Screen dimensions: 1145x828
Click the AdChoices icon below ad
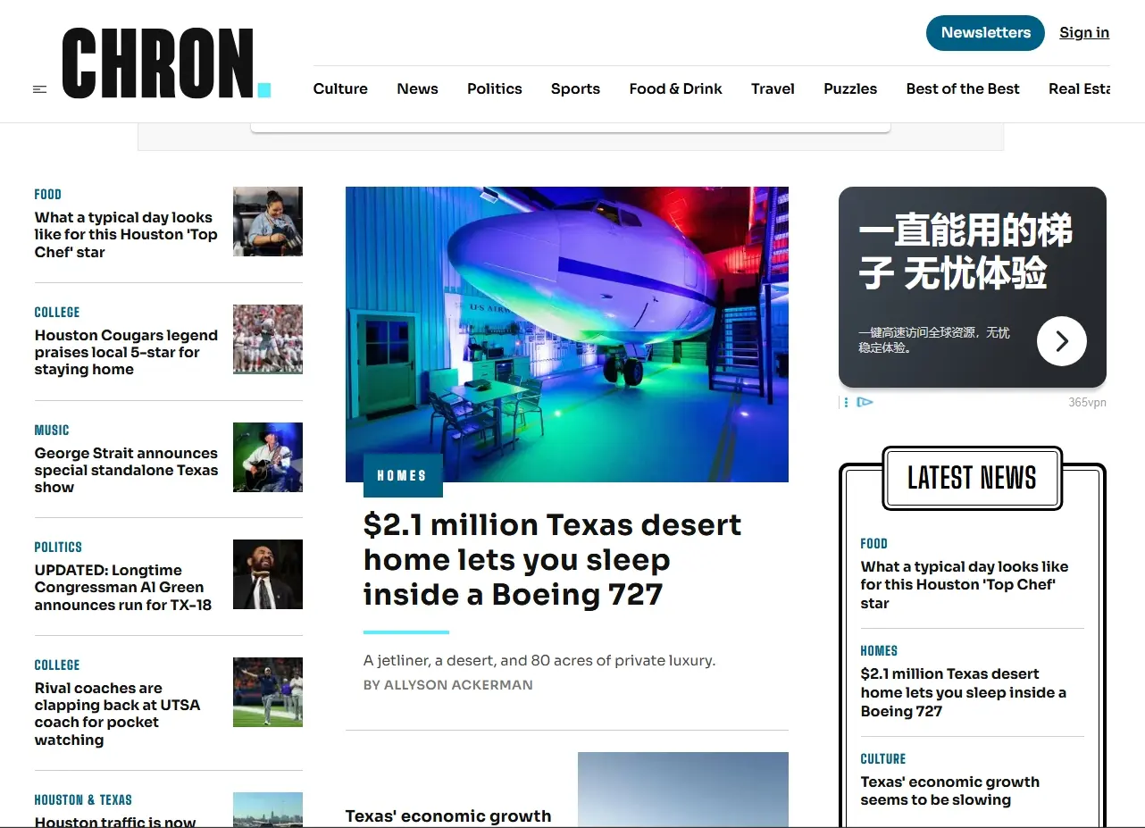(x=865, y=403)
